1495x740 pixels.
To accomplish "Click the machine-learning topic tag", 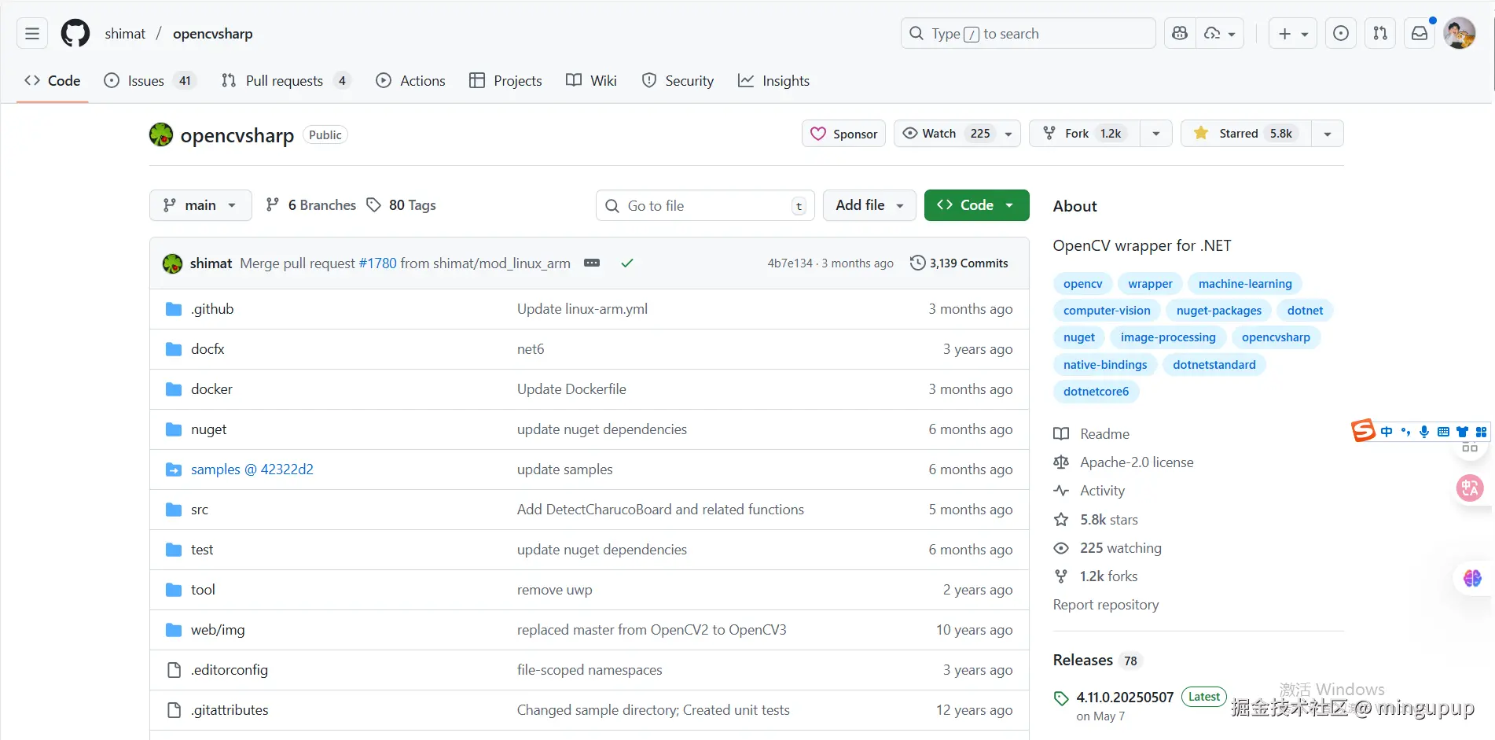I will click(x=1245, y=284).
